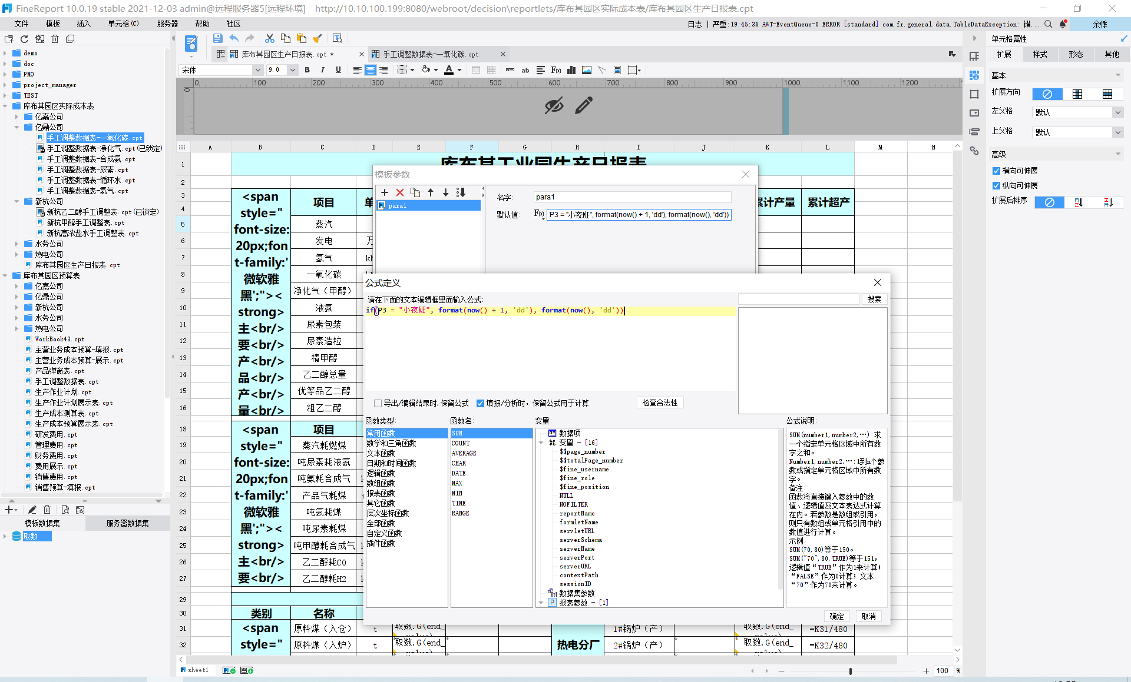Open 日志 link in top bar
The width and height of the screenshot is (1131, 682).
pos(695,24)
